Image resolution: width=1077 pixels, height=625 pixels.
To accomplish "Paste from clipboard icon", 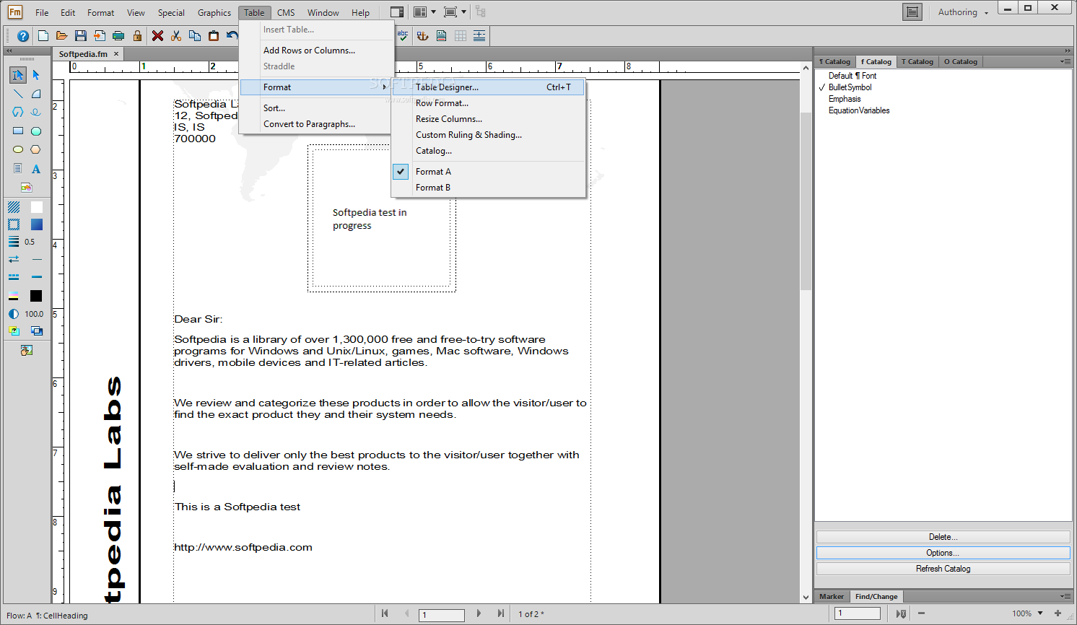I will coord(214,36).
